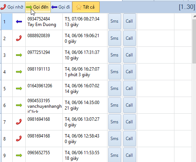196x162 pixels.
Task: Call 0888920839
Action: [x=129, y=38]
